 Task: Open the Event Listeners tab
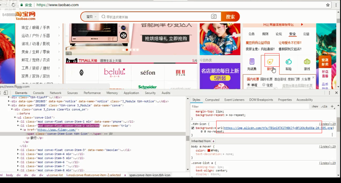(x=234, y=100)
